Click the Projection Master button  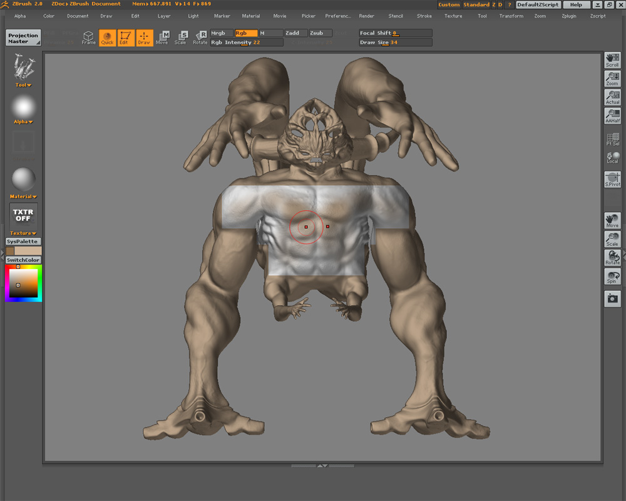(x=23, y=39)
